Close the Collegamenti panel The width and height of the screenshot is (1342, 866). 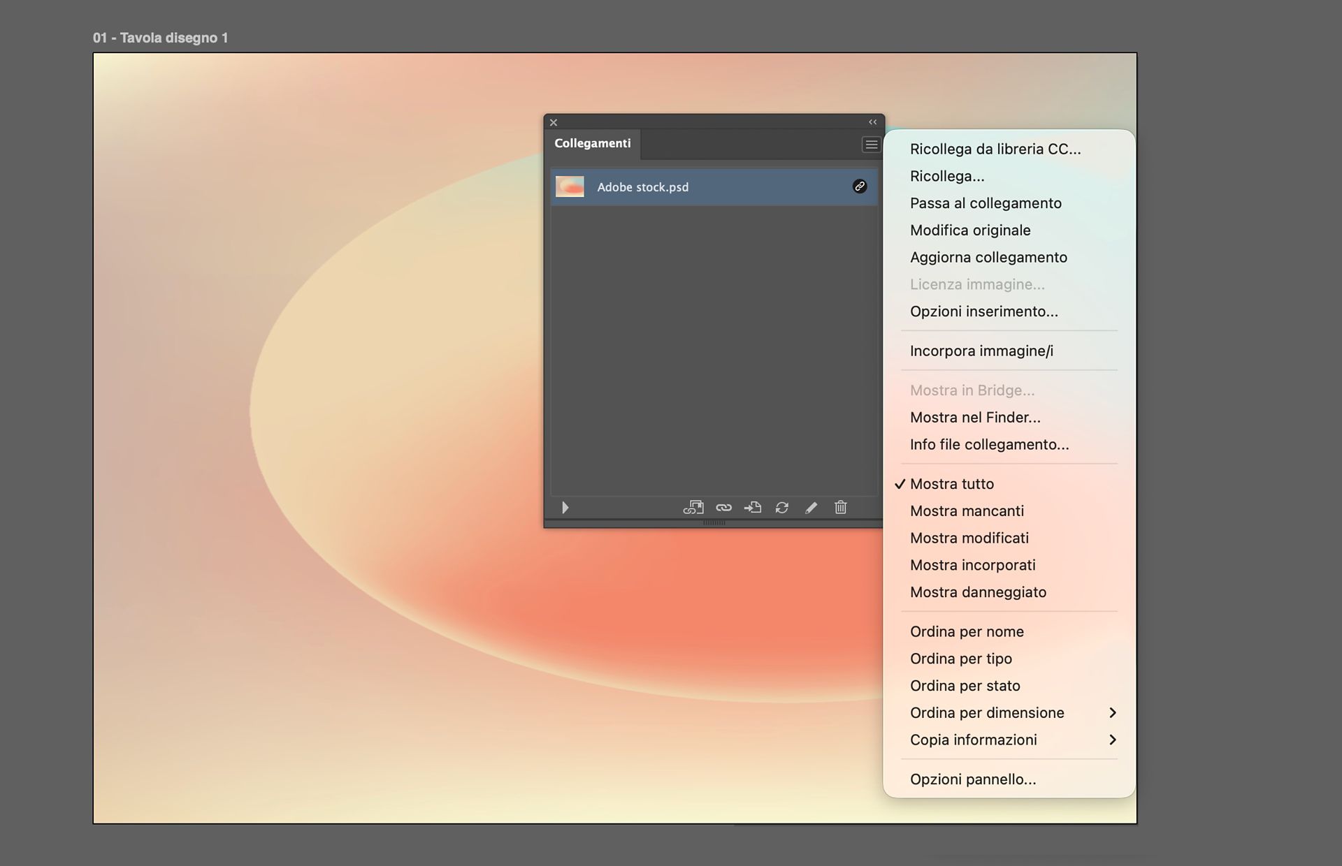[x=554, y=122]
